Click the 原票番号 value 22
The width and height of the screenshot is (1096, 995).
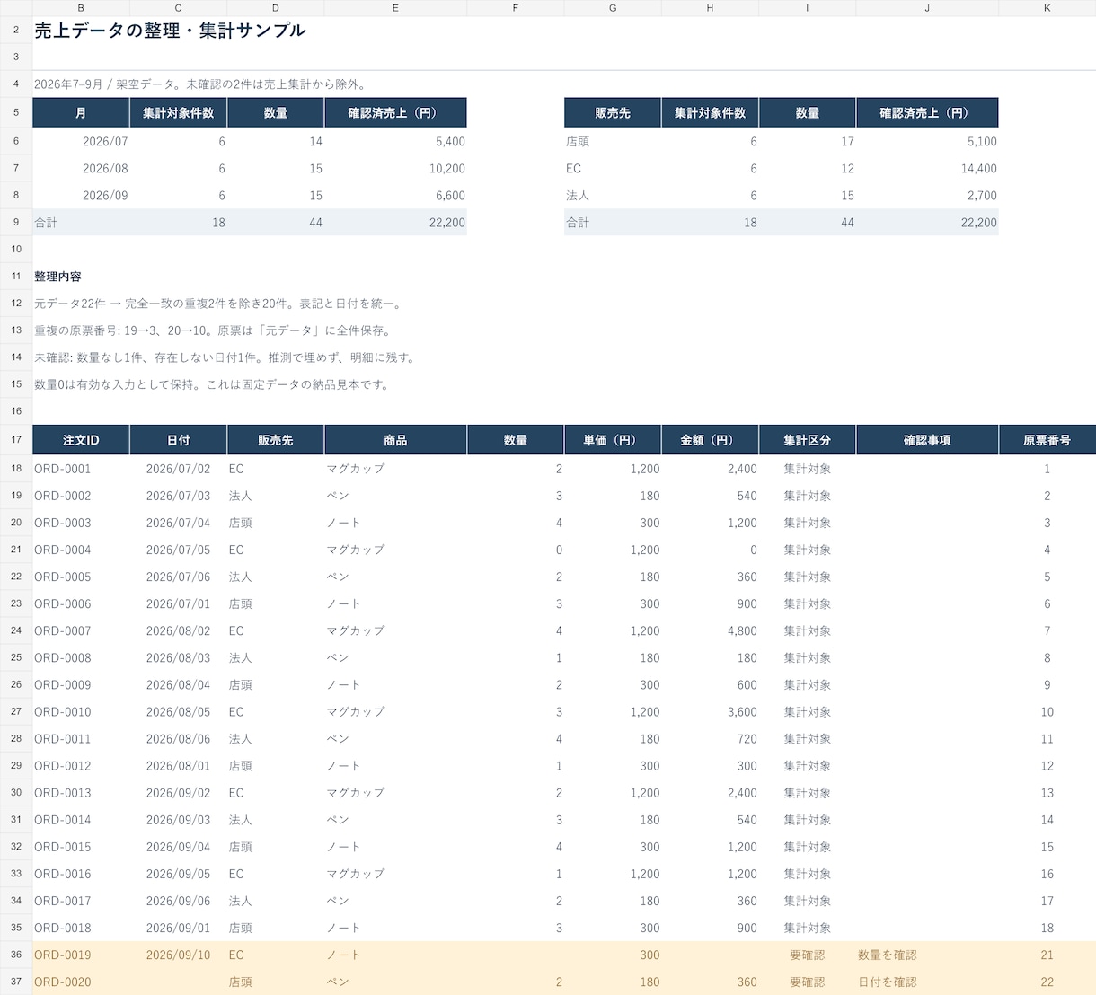click(x=1047, y=982)
